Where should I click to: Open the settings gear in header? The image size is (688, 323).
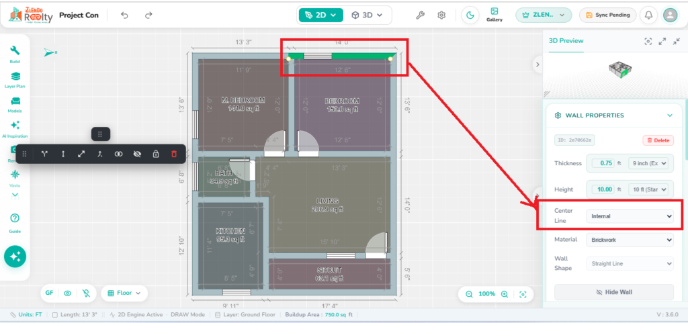(441, 15)
